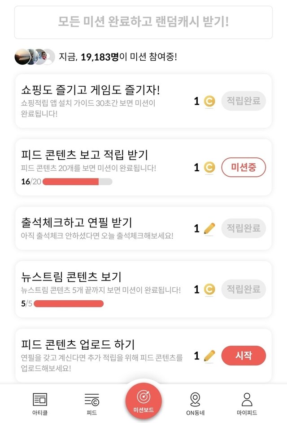Open the 마이피드 profile icon

247,399
